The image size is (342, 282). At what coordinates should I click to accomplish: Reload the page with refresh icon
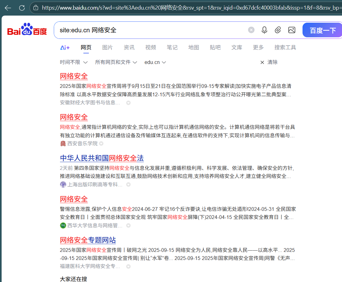click(22, 8)
